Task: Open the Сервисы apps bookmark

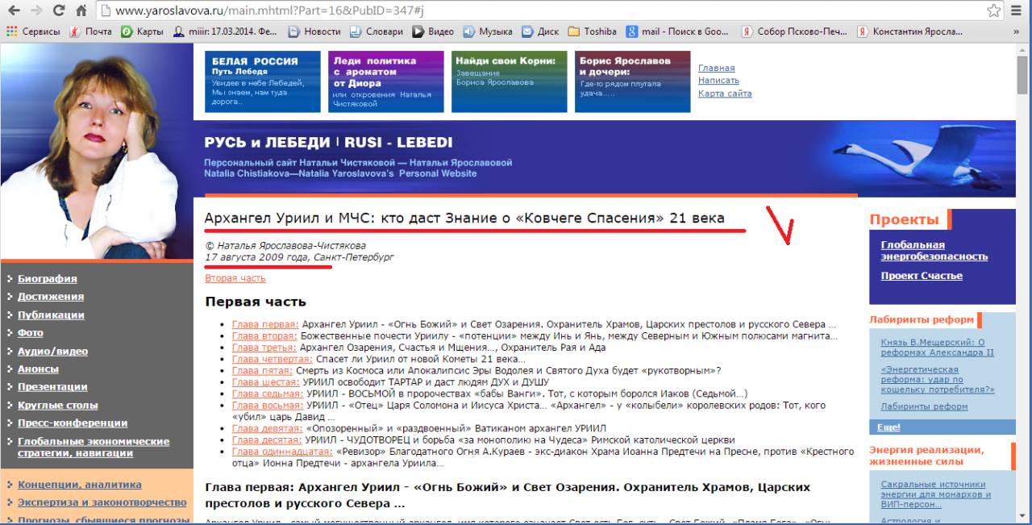Action: coord(33,32)
